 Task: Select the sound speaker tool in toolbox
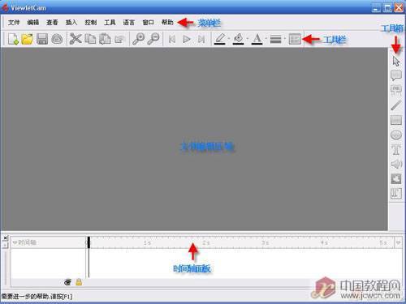pyautogui.click(x=396, y=164)
